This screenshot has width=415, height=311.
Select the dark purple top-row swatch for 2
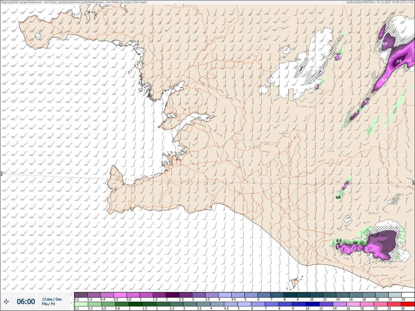coord(172,295)
